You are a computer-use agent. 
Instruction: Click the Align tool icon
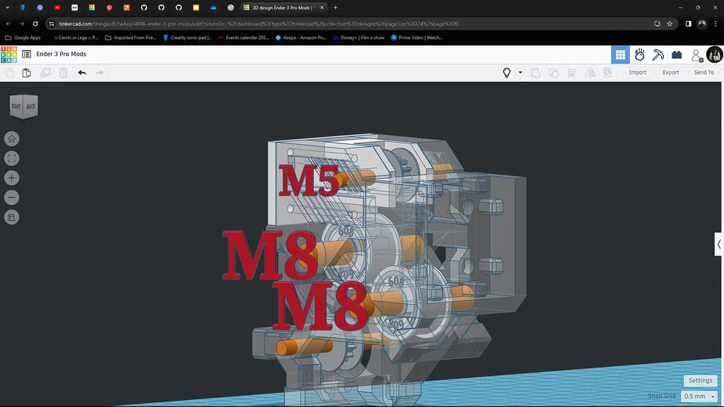[x=572, y=73]
